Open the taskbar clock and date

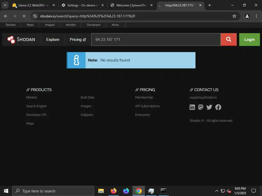240,191
